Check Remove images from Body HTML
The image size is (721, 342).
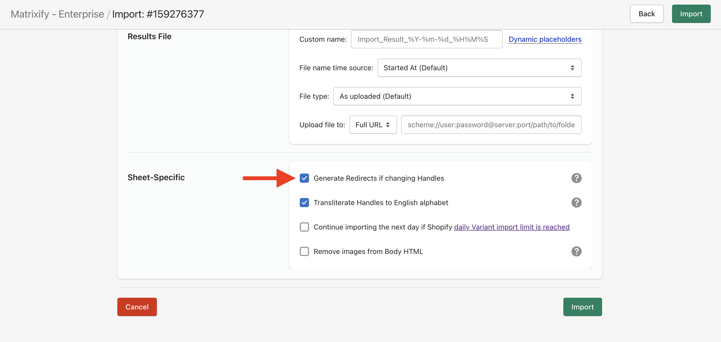coord(304,252)
